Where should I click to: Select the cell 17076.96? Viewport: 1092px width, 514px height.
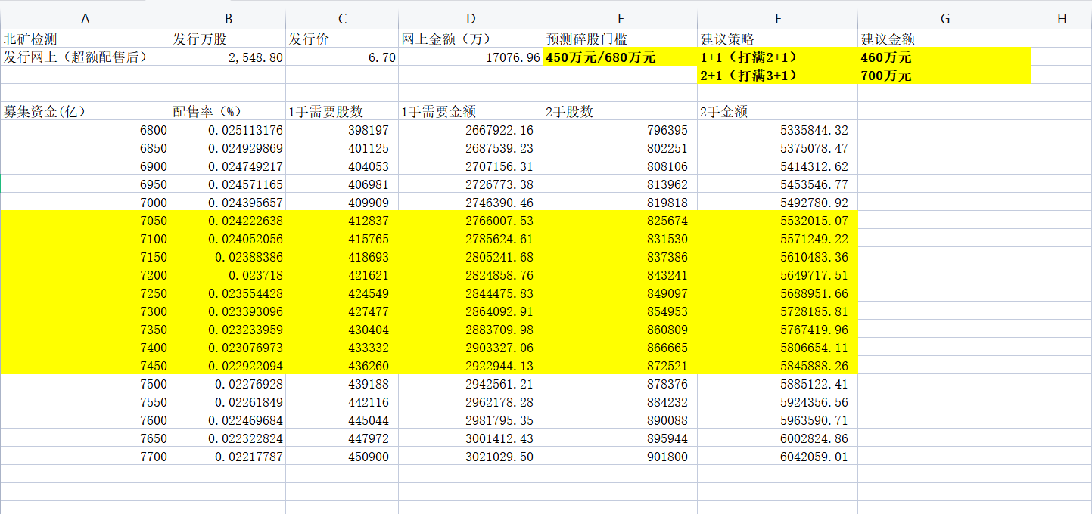point(471,57)
